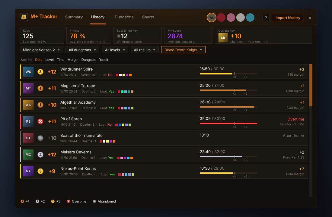The width and height of the screenshot is (332, 217).
Task: Click the overtime X badge on Pit of Saron
Action: pyautogui.click(x=40, y=121)
